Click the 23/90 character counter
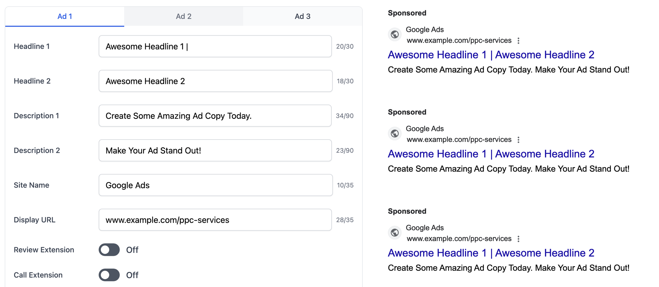Screen dimensions: 659x287 point(345,151)
